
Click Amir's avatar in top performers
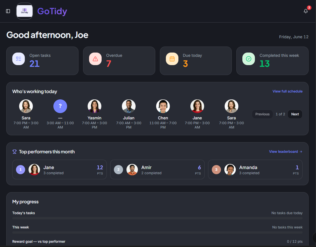click(132, 170)
